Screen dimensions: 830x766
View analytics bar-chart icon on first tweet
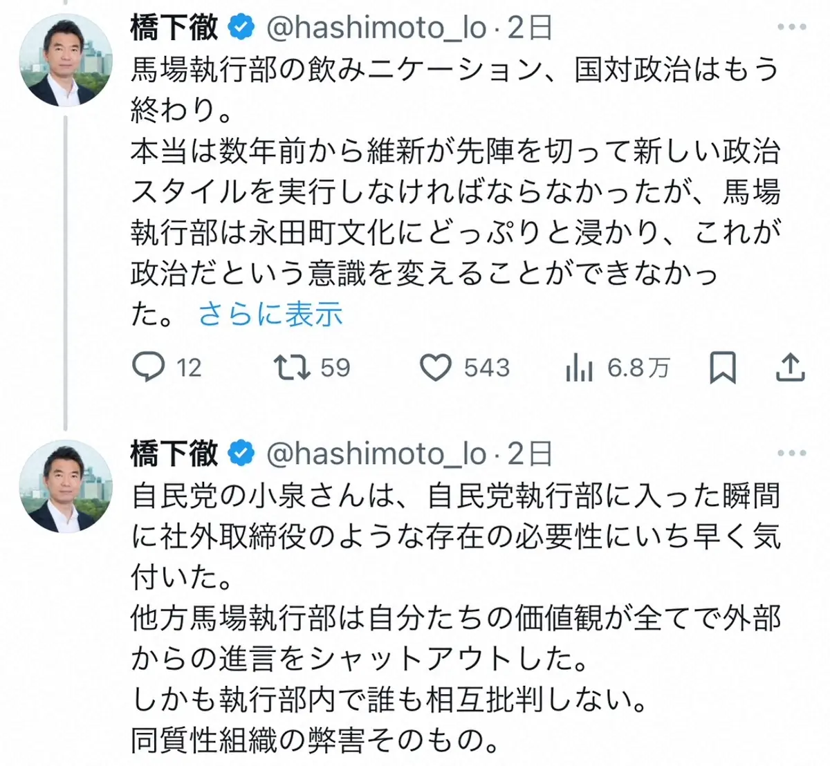(580, 368)
